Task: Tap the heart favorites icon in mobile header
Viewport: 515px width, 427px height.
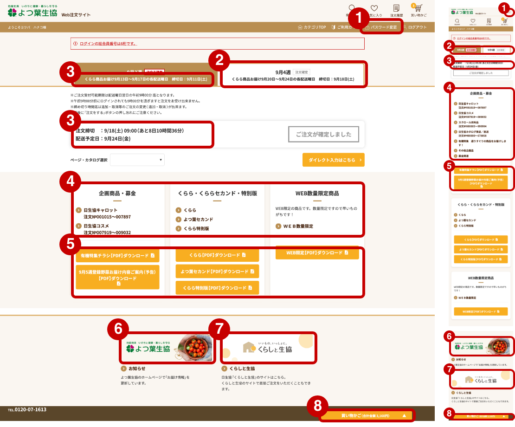Action: coord(473,22)
